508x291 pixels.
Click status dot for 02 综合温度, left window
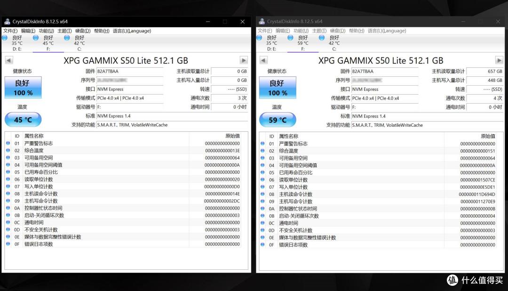point(8,150)
